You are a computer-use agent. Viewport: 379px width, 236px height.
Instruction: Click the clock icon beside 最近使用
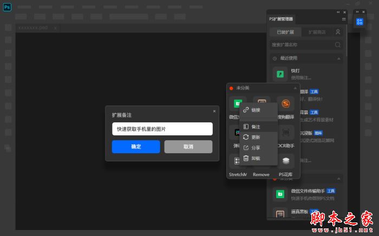click(x=275, y=58)
